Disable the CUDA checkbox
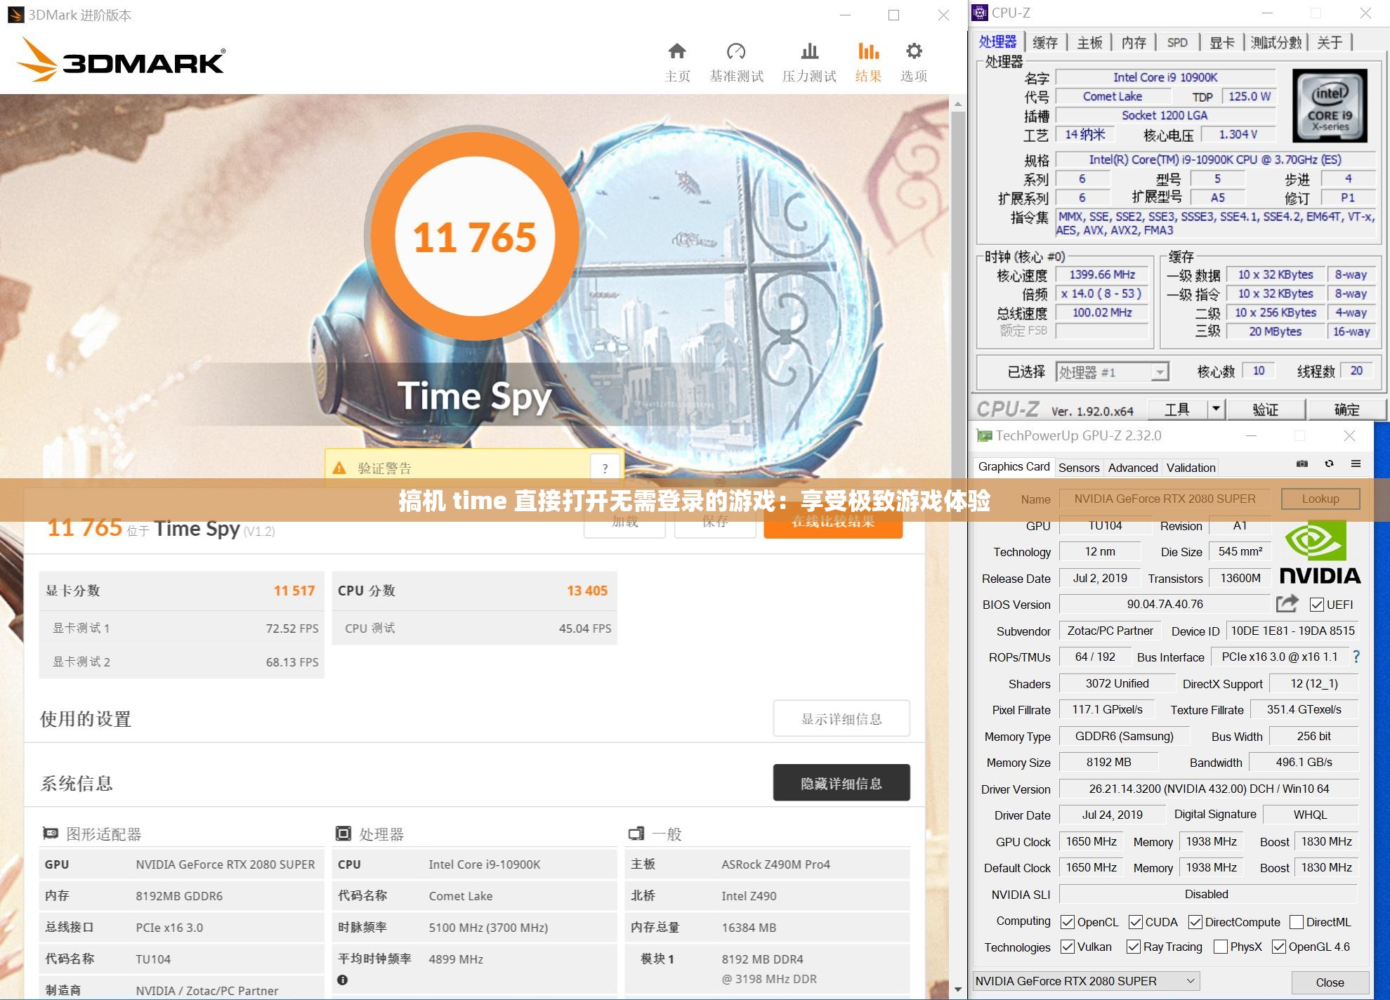 tap(1135, 921)
